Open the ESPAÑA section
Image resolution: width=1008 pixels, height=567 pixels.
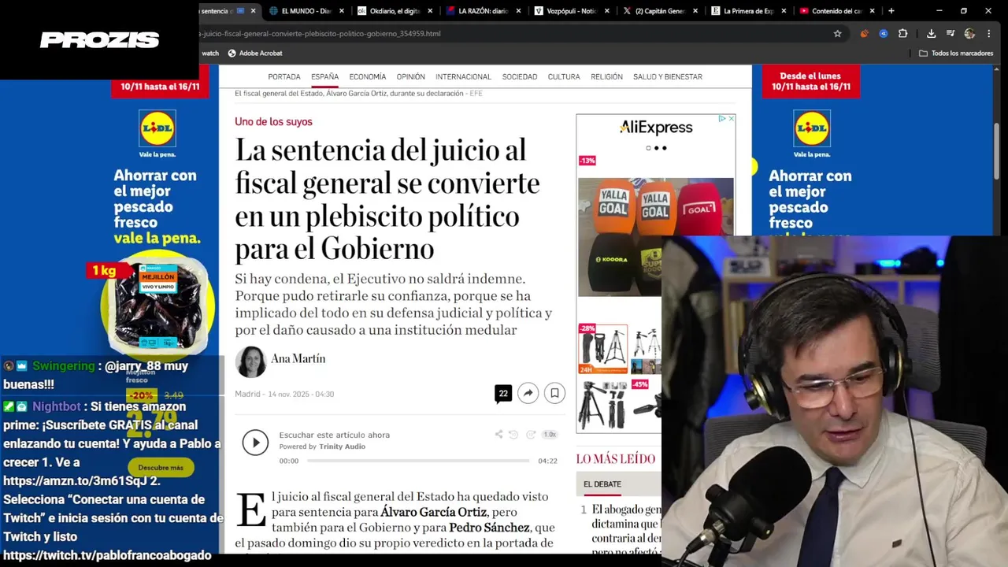pos(324,76)
